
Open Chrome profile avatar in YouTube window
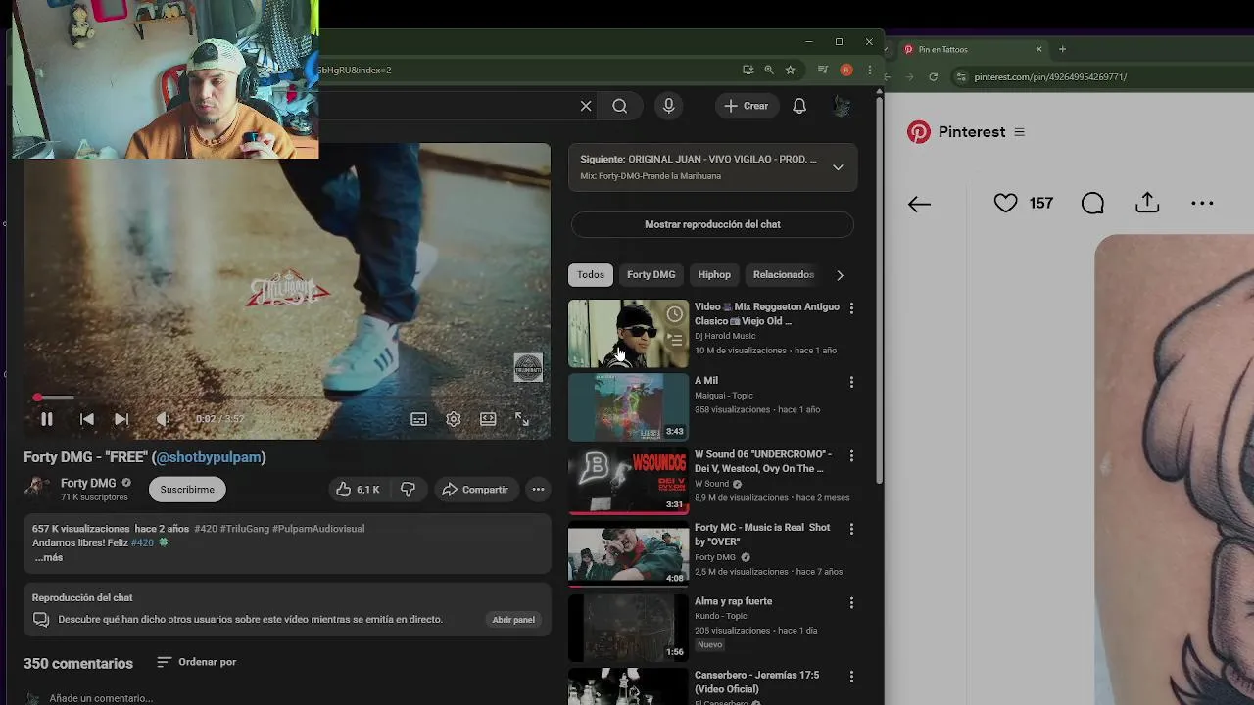pyautogui.click(x=846, y=70)
